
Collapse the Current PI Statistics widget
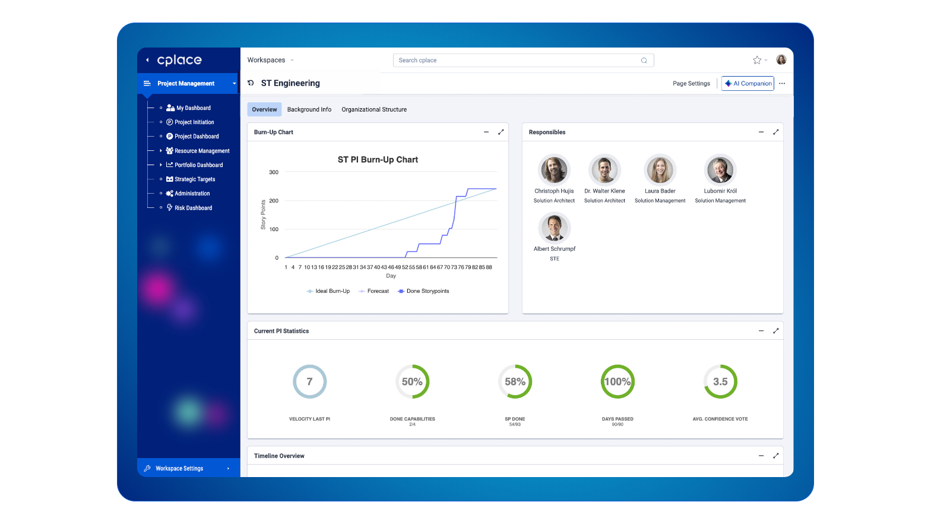761,331
